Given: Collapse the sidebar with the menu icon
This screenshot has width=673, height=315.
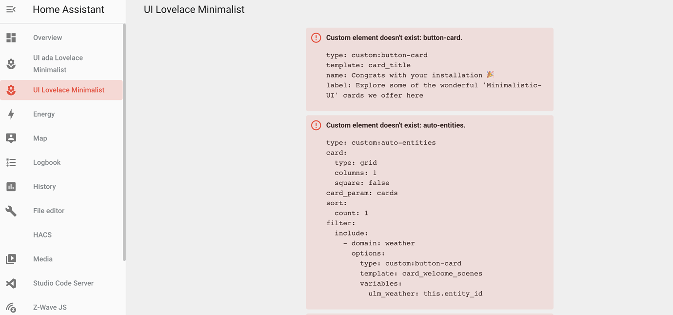Looking at the screenshot, I should pos(11,9).
